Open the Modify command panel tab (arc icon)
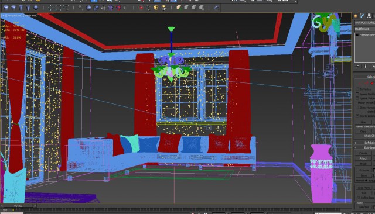375x214 pixels. tap(363, 16)
